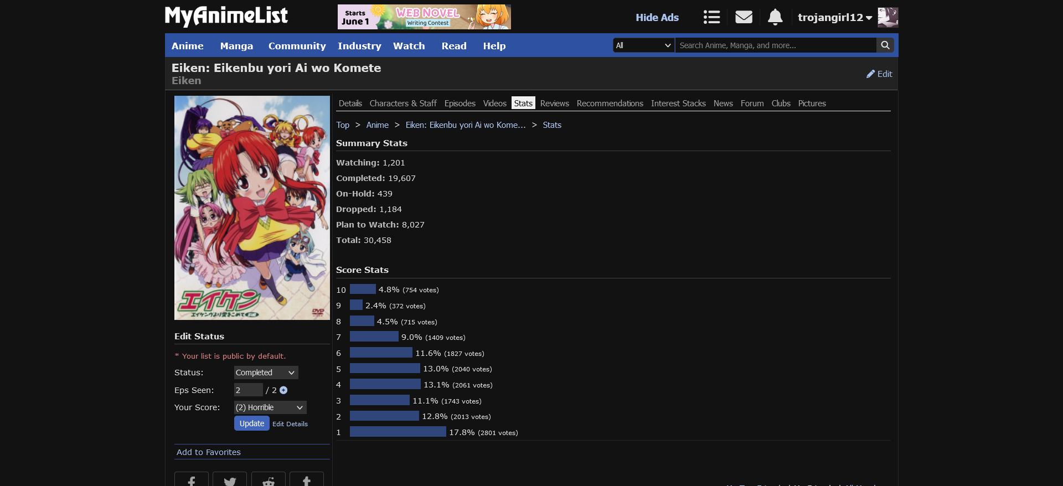Switch to the Reviews tab
Image resolution: width=1063 pixels, height=486 pixels.
(554, 104)
